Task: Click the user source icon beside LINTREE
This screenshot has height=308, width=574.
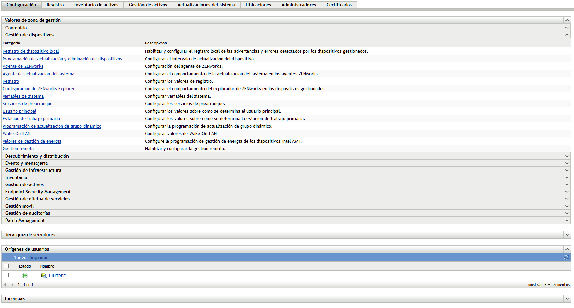Action: pos(44,276)
